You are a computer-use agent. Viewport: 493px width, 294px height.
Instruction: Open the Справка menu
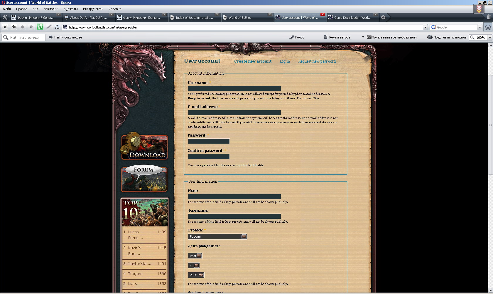pos(115,9)
